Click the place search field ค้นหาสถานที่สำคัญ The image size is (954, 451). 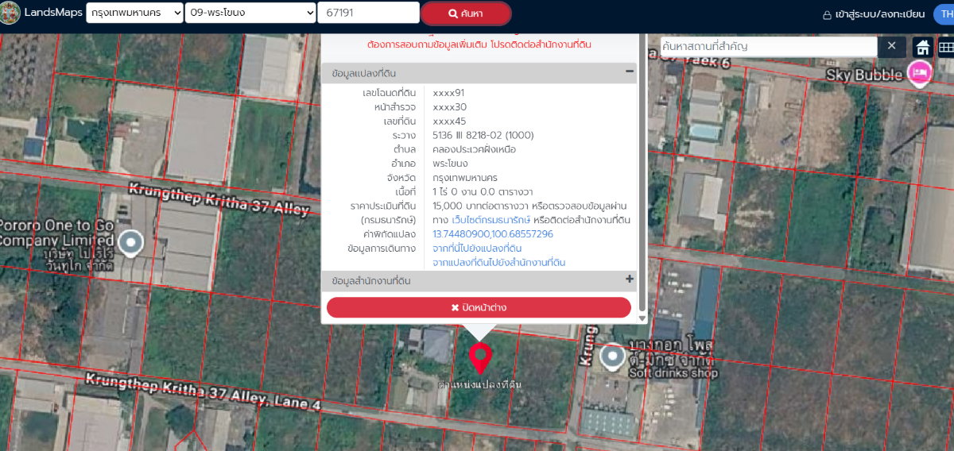[769, 46]
